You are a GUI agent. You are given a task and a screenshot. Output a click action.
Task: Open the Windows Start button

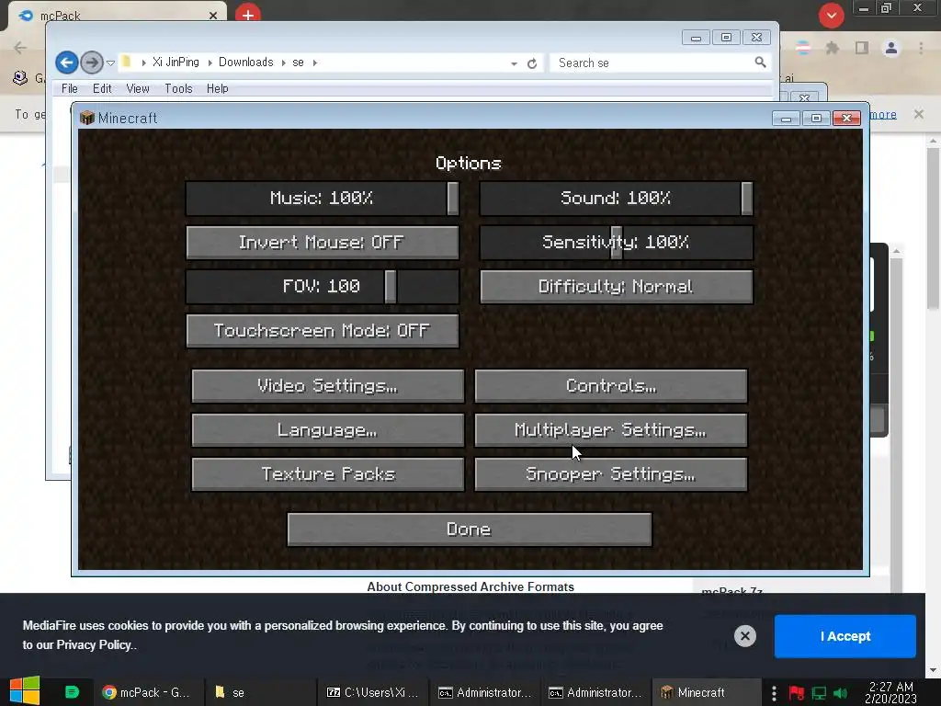click(25, 691)
